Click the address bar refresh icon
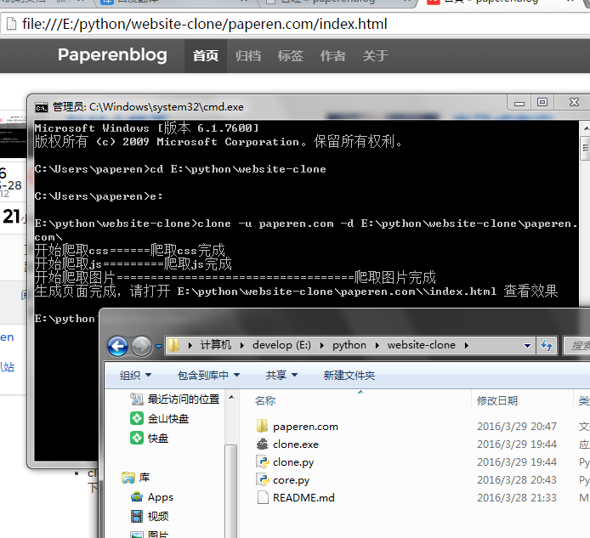Screen dimensions: 590x538 tap(547, 345)
